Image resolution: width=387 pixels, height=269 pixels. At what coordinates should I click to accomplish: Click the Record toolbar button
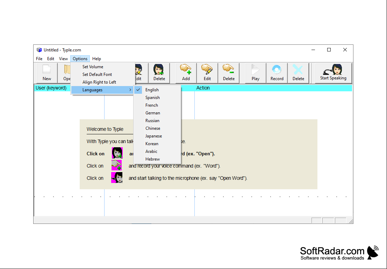[x=277, y=73]
